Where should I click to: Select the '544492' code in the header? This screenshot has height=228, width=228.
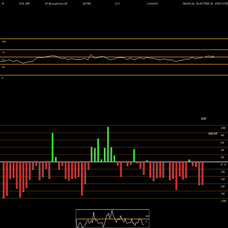[153, 4]
